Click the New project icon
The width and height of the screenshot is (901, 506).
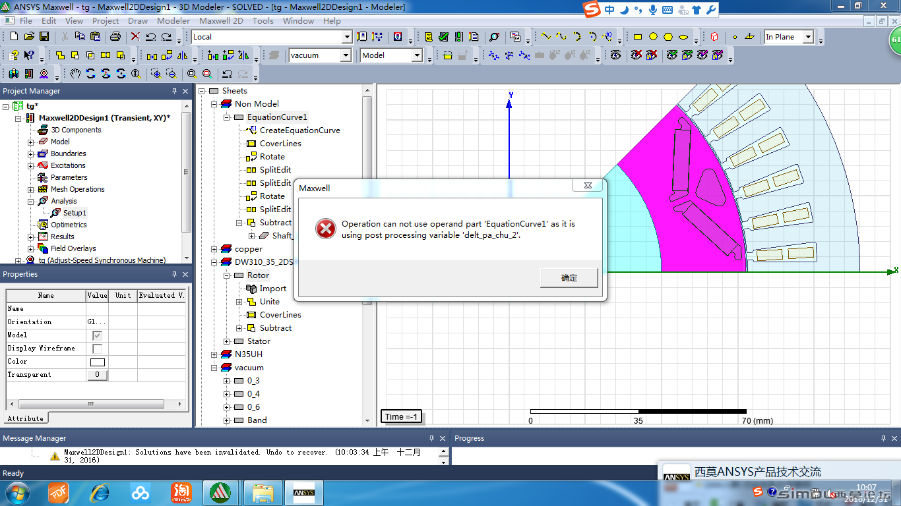click(x=14, y=37)
